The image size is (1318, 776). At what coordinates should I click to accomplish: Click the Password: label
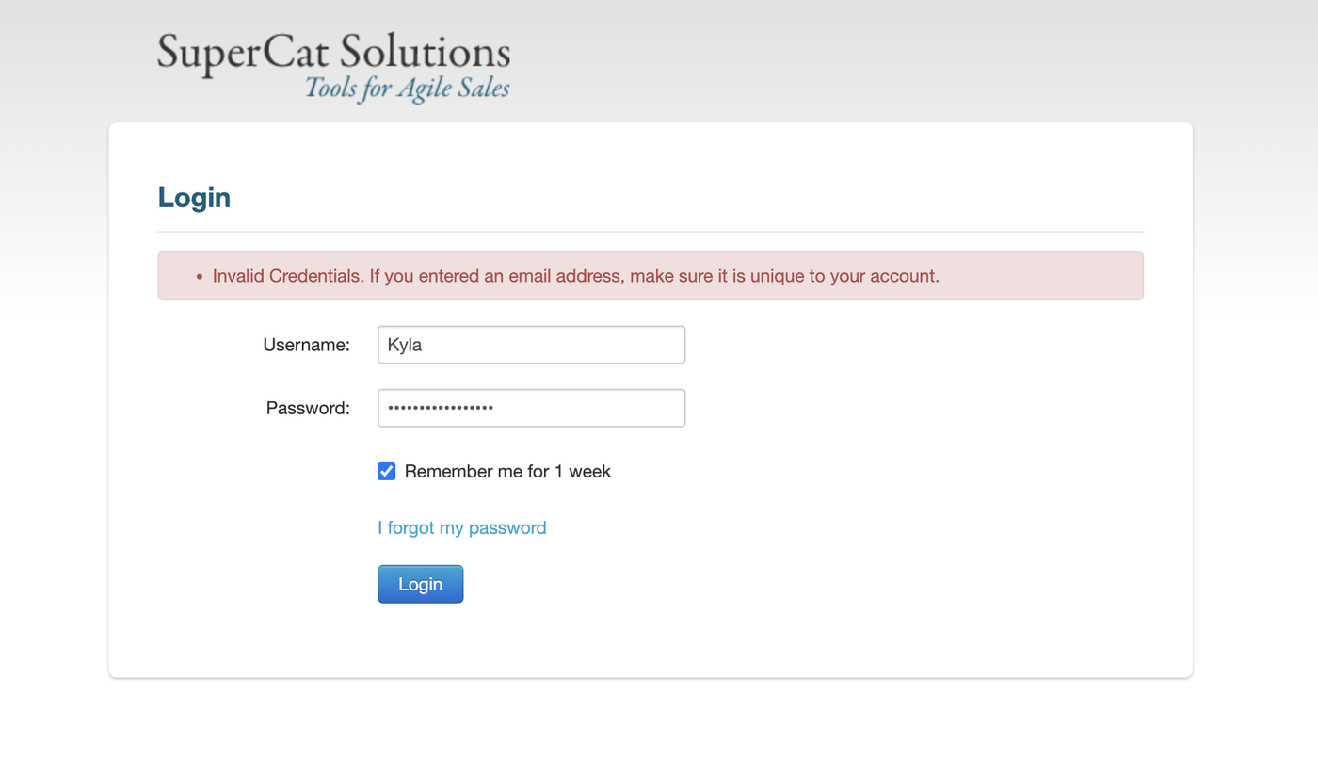click(x=309, y=408)
